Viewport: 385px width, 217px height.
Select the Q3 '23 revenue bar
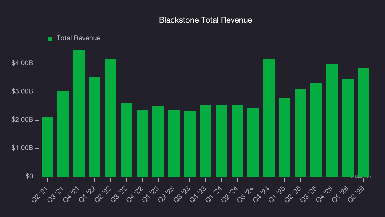pos(190,144)
